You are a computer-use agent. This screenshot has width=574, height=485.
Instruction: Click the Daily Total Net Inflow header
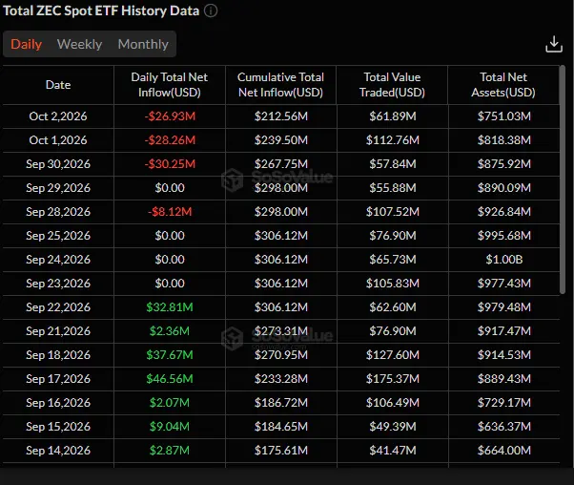170,85
